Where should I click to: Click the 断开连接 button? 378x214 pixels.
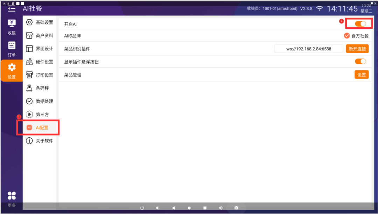357,49
